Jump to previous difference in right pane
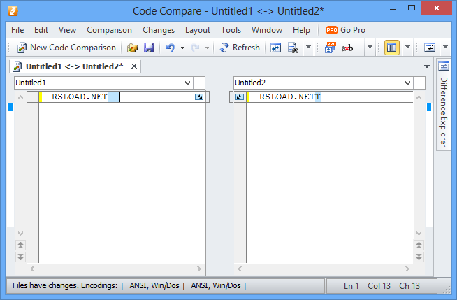Screen dimensions: 457x300 419,245
